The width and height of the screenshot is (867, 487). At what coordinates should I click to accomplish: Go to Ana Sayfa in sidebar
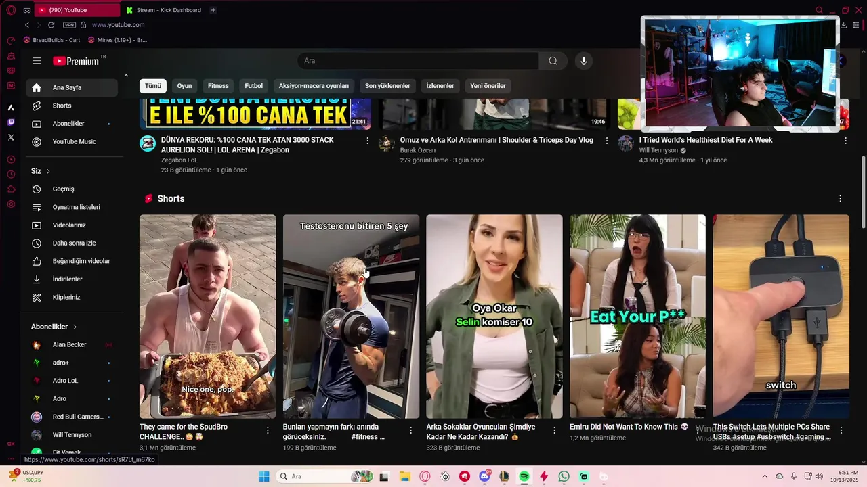pyautogui.click(x=72, y=88)
